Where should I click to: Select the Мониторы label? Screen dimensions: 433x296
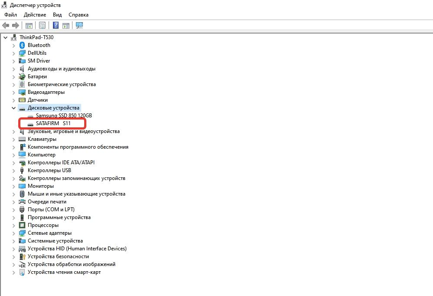click(41, 186)
